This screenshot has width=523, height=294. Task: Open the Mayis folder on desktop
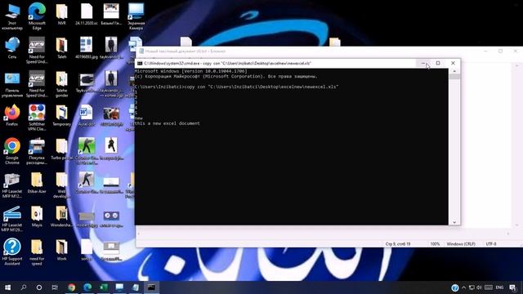point(37,216)
